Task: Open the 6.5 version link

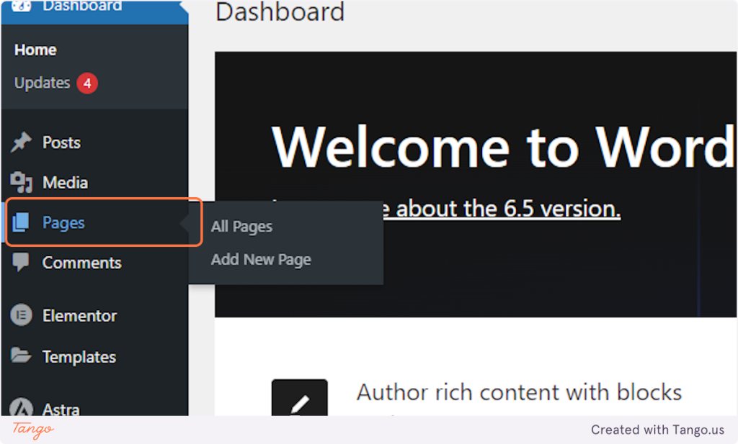Action: (501, 209)
